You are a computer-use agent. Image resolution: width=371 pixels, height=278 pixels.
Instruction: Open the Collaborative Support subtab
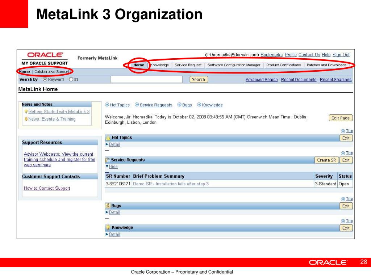[51, 72]
